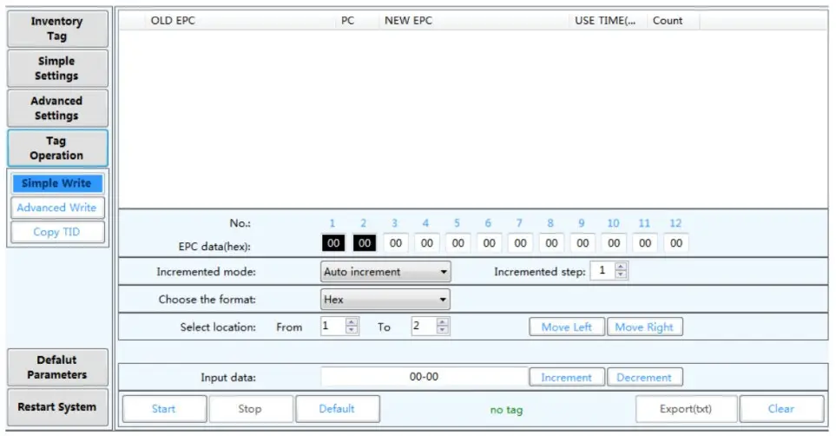Open the Incremented mode dropdown
Image resolution: width=836 pixels, height=436 pixels.
click(x=385, y=272)
